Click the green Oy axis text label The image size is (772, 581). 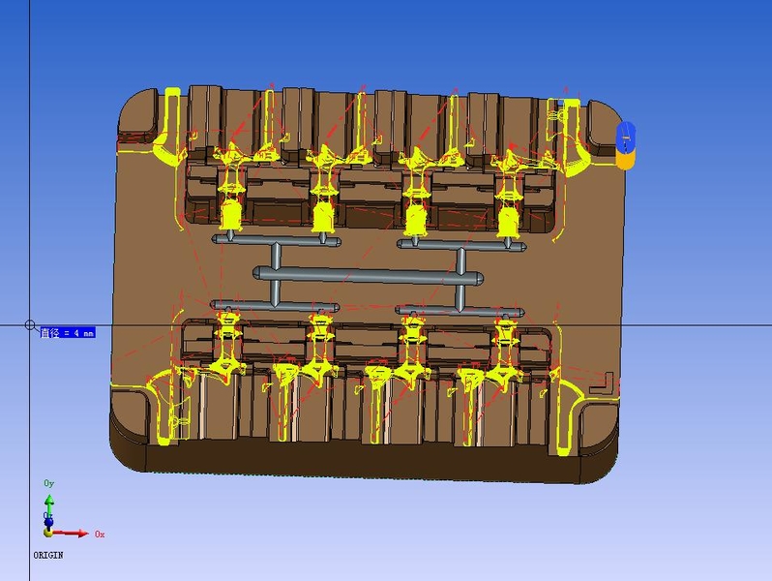49,482
